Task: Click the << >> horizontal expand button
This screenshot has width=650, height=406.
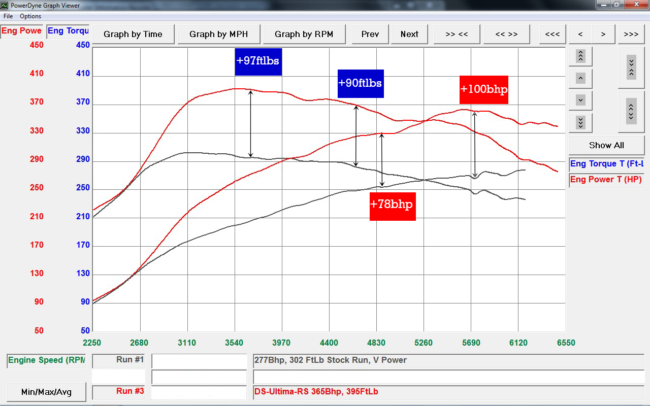Action: (506, 34)
